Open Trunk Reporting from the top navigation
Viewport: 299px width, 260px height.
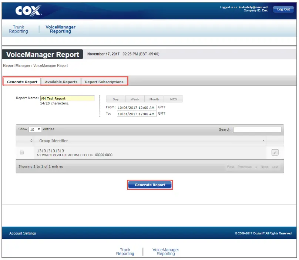pyautogui.click(x=19, y=29)
